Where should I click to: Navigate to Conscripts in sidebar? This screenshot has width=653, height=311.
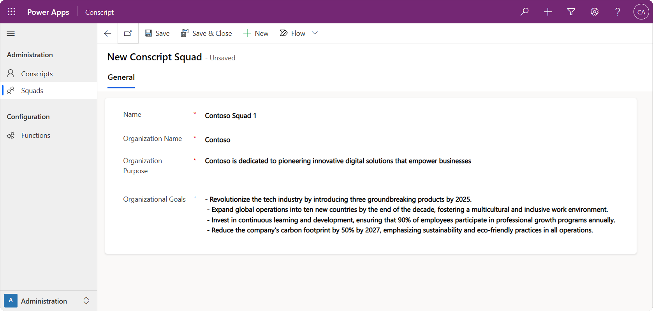pos(37,74)
